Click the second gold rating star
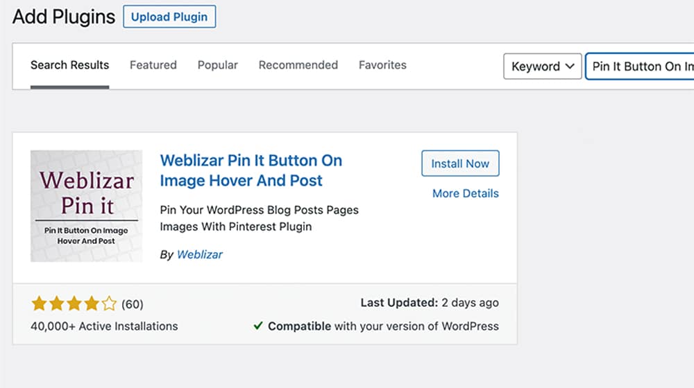The image size is (694, 388). pyautogui.click(x=56, y=303)
